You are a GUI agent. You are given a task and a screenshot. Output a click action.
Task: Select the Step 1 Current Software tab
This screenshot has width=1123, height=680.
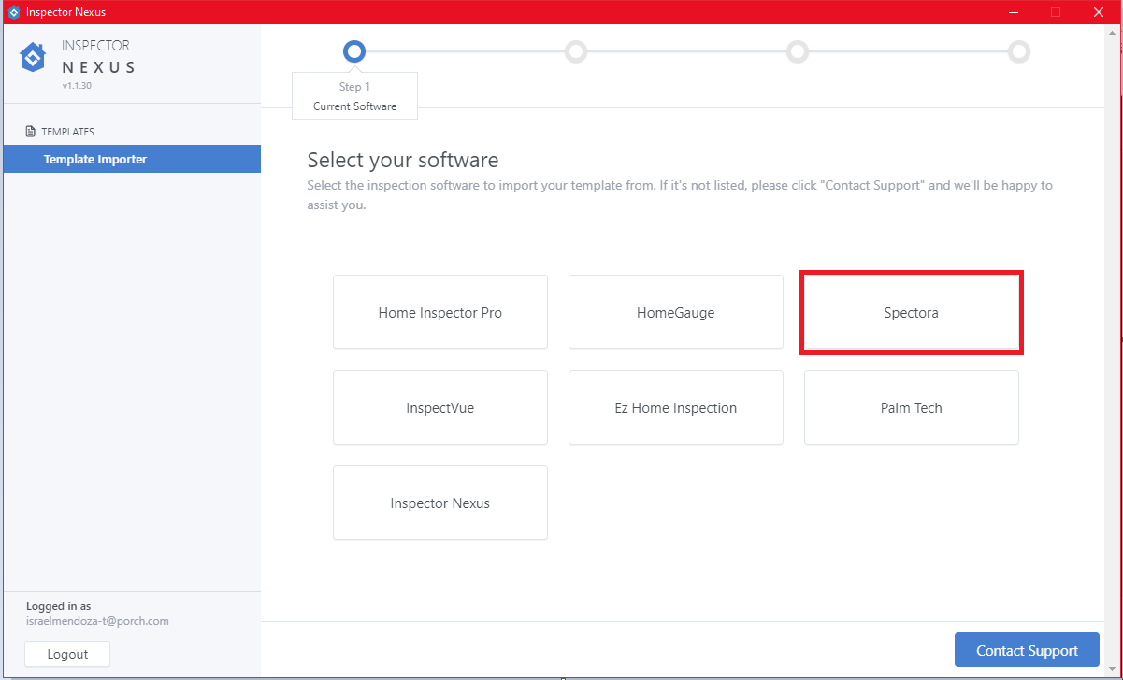click(x=354, y=96)
